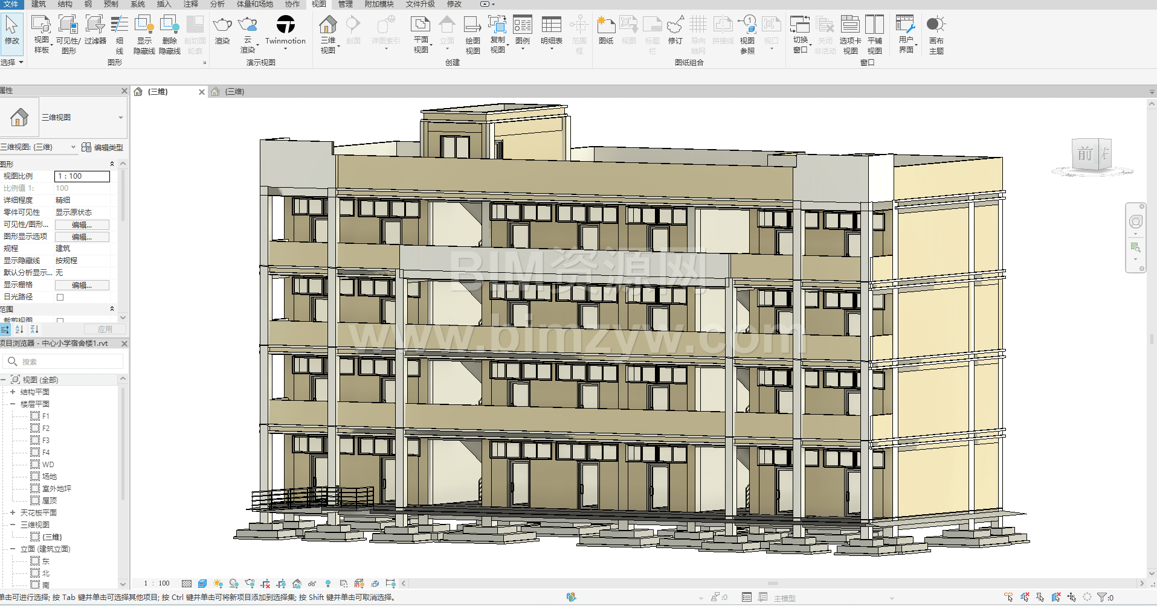The height and width of the screenshot is (606, 1157).
Task: Toggle the 裁剪视图 checkbox
Action: click(60, 321)
